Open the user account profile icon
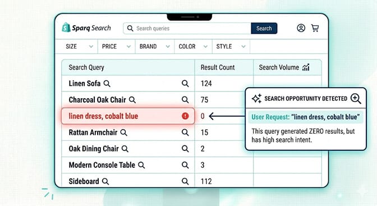Viewport: 377px width, 206px height. [x=301, y=28]
